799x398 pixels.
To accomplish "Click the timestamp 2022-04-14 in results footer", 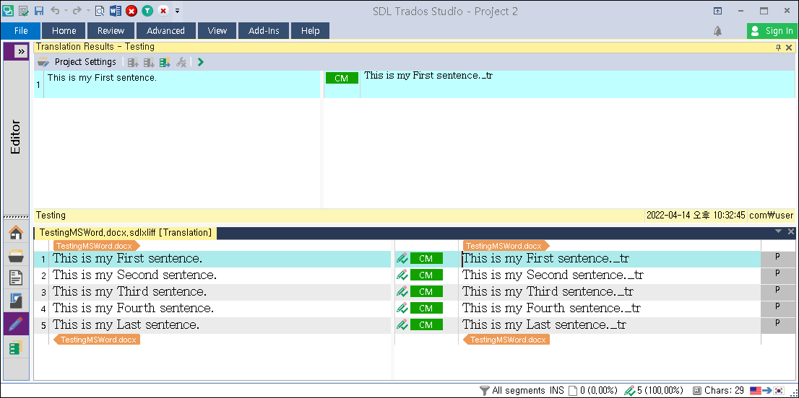I will click(696, 216).
